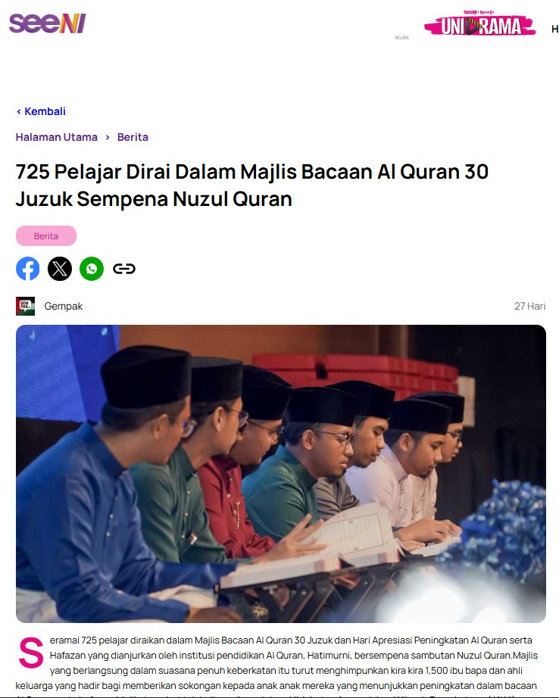Click the pink drop cap S letter
The image size is (559, 698).
(31, 653)
